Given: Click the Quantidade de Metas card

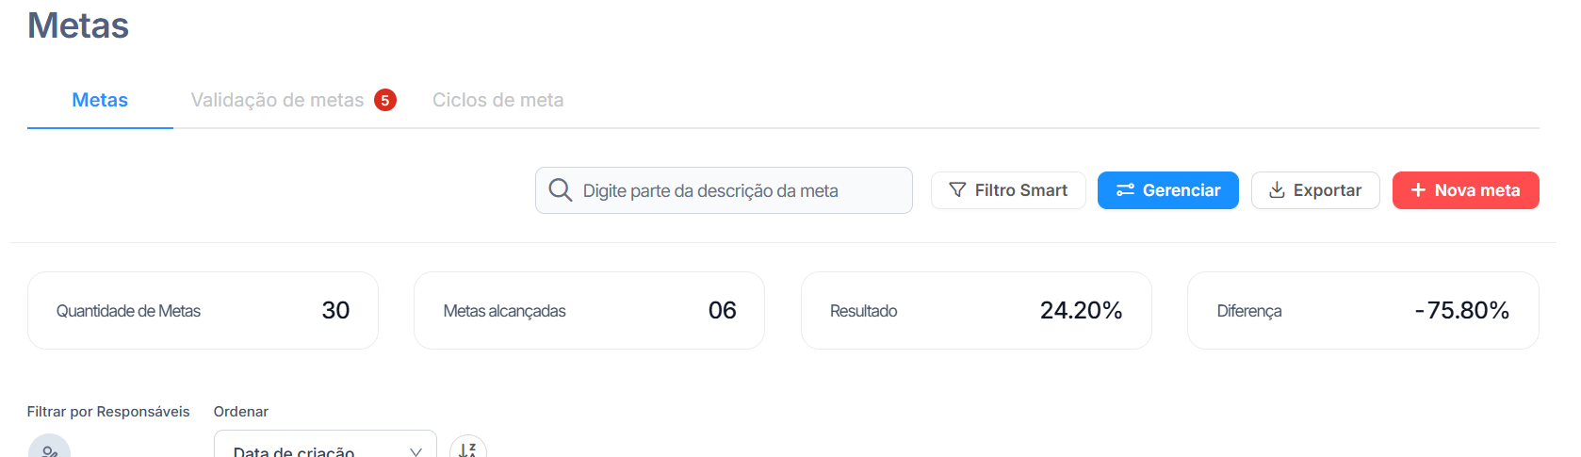Looking at the screenshot, I should [203, 310].
